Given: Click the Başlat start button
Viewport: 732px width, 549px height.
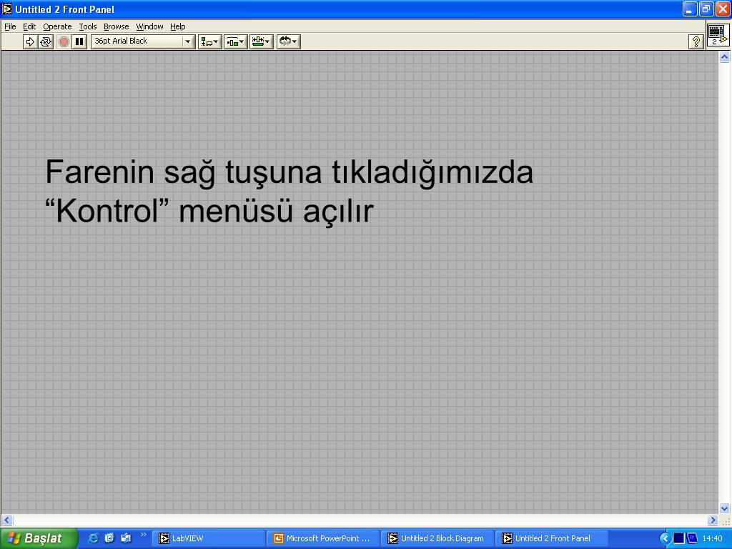Looking at the screenshot, I should (39, 538).
